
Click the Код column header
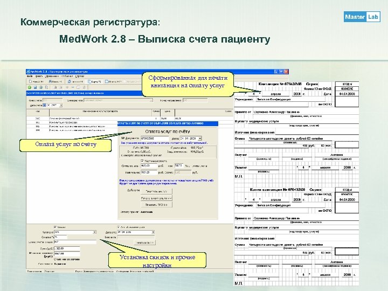coord(38,112)
